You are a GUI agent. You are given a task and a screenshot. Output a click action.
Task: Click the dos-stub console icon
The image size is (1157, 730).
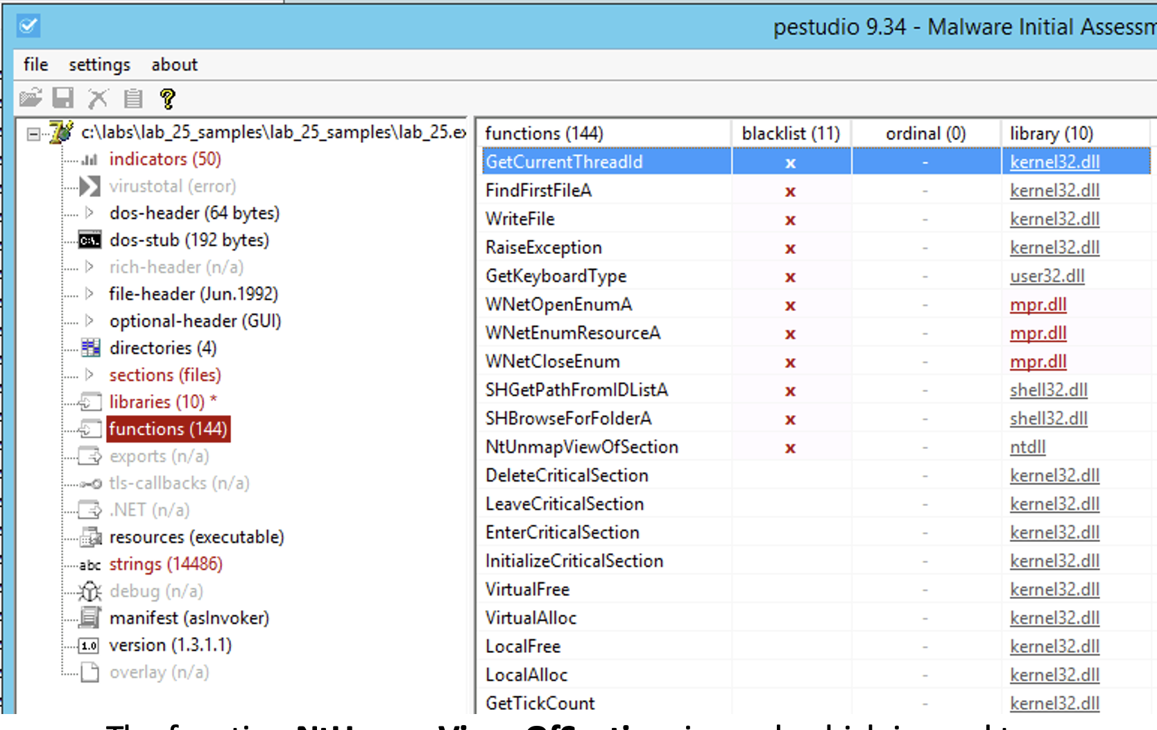click(89, 241)
